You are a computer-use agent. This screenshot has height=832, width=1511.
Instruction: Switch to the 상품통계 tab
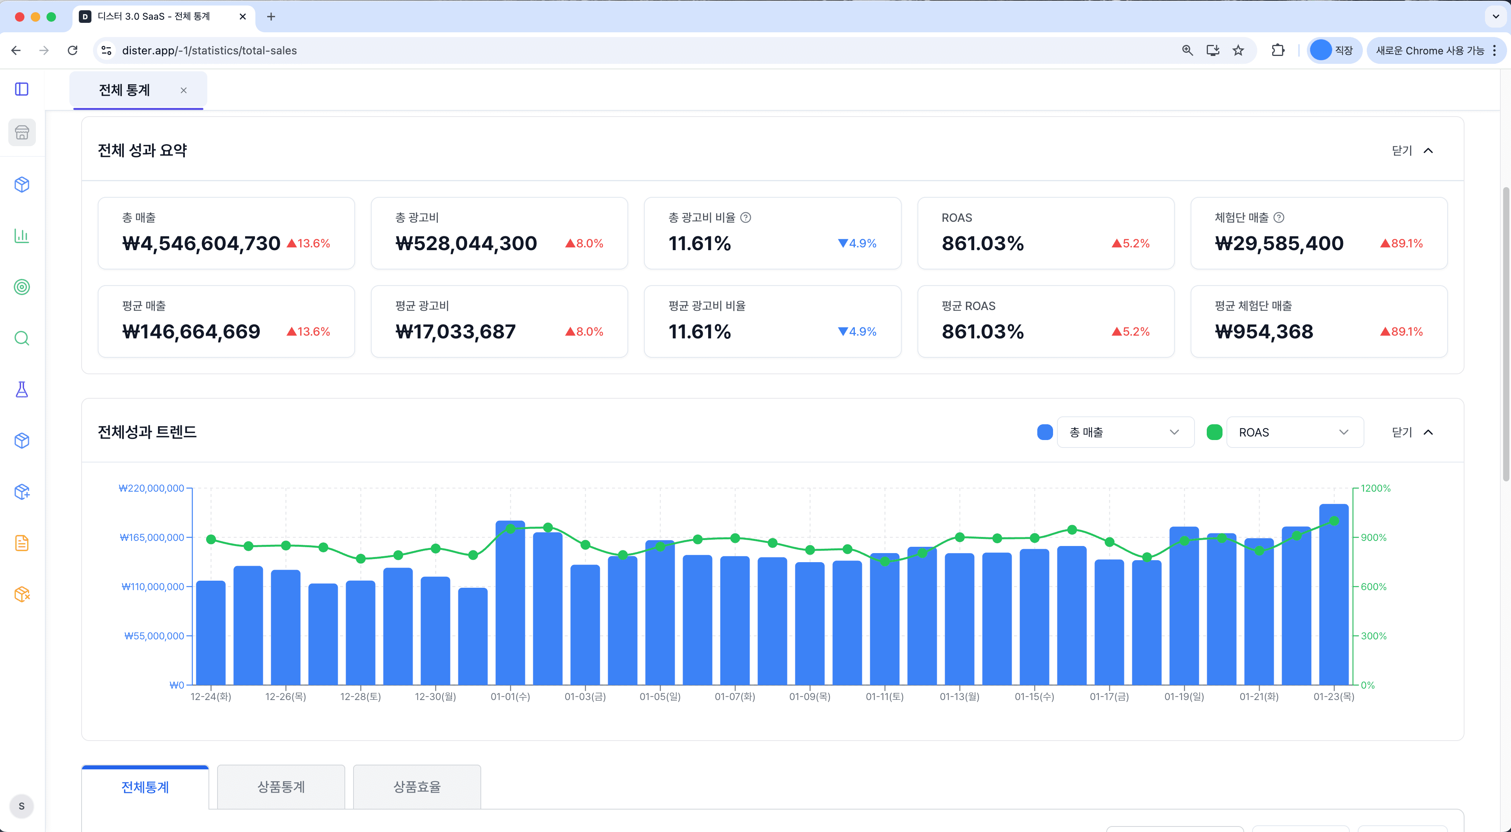(x=281, y=787)
